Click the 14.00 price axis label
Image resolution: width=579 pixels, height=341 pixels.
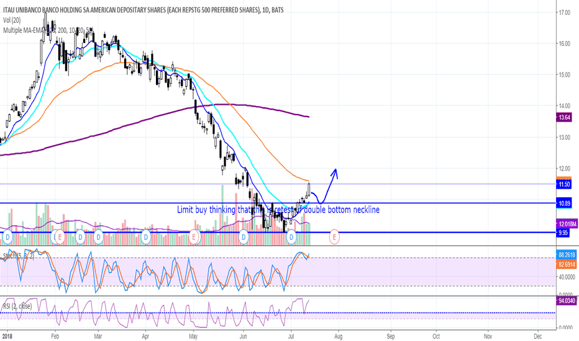point(565,106)
